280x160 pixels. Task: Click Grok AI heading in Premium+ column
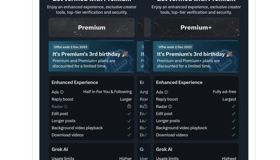coord(164,149)
